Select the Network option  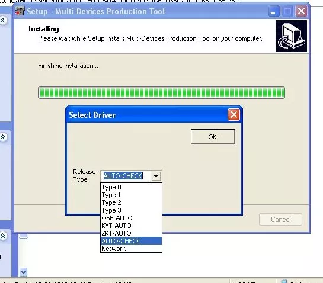point(131,249)
